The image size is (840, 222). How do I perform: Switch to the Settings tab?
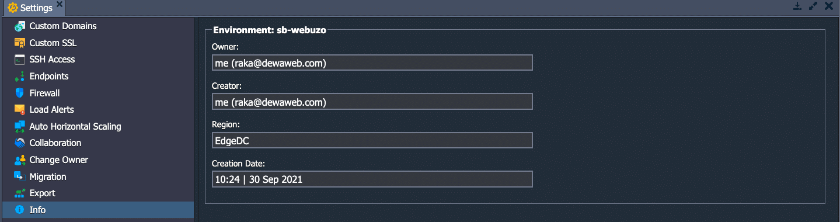[32, 8]
